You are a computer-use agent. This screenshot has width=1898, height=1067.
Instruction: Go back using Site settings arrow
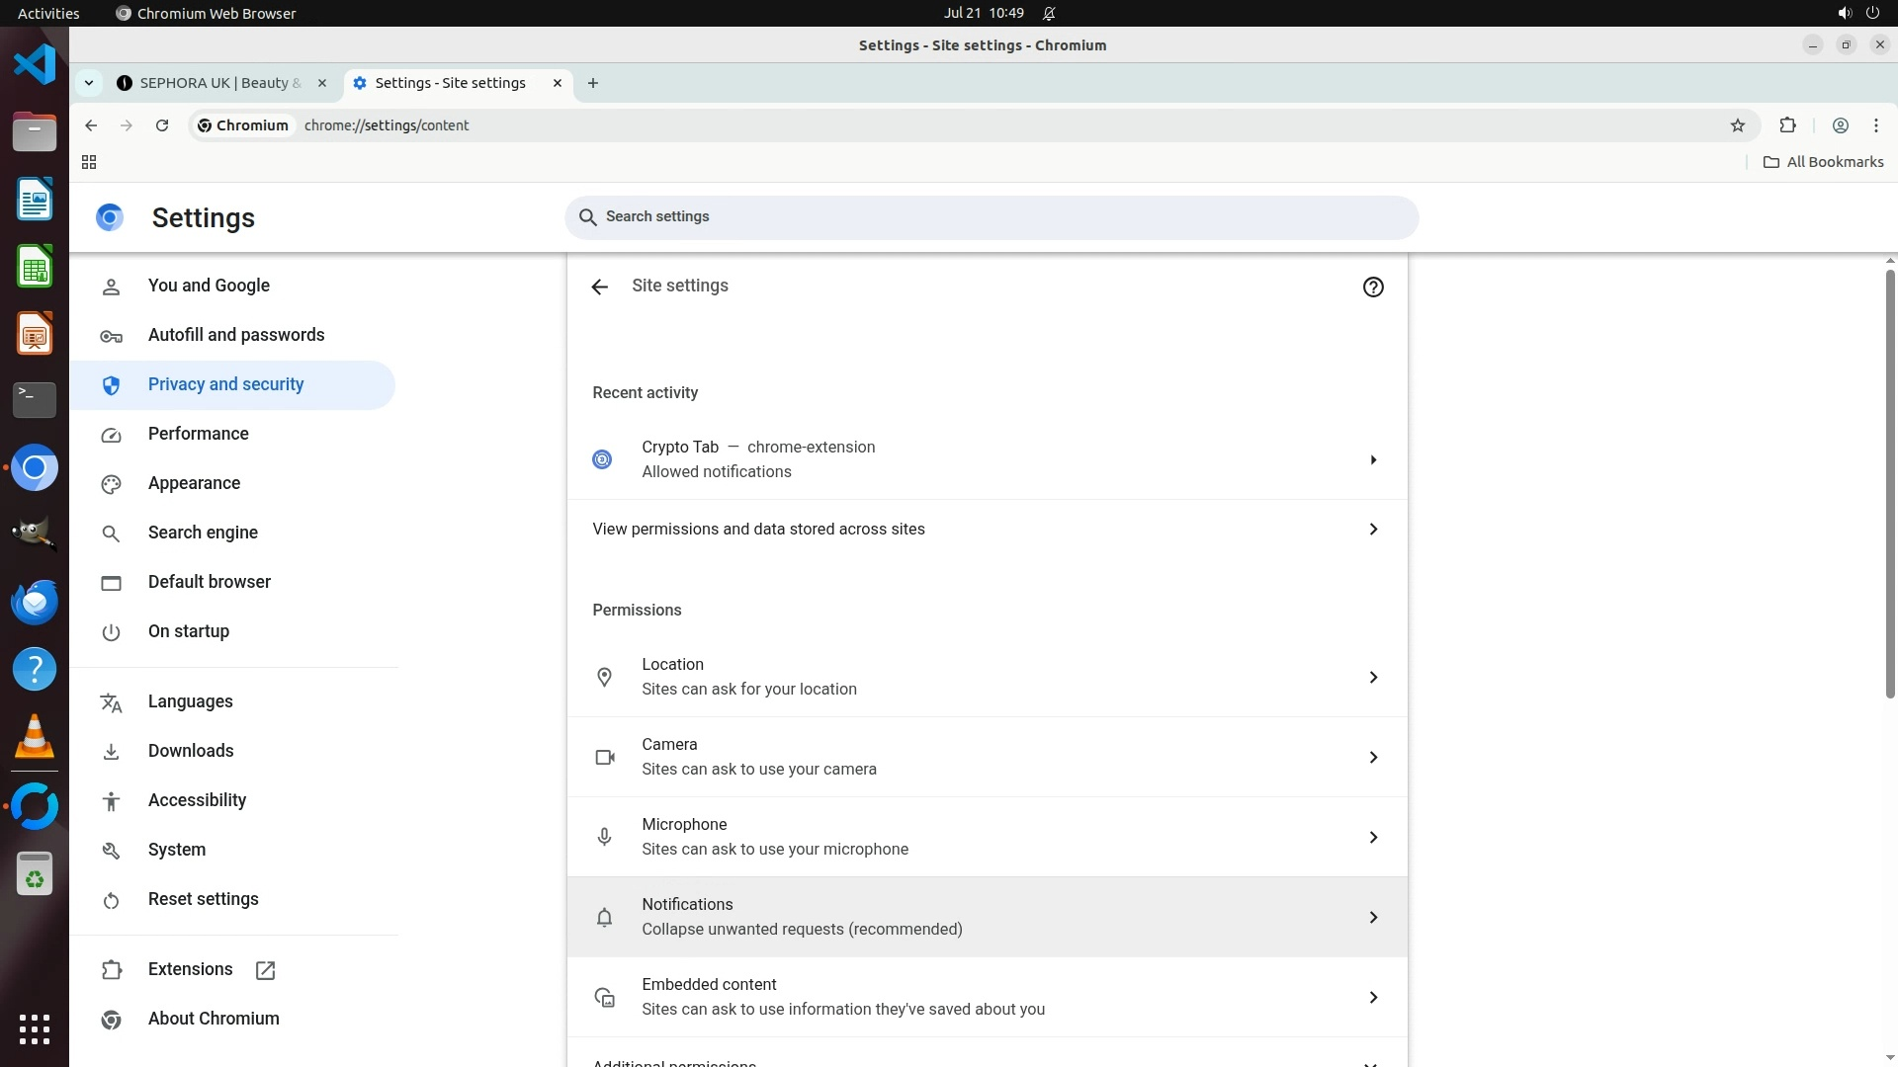[x=599, y=287]
